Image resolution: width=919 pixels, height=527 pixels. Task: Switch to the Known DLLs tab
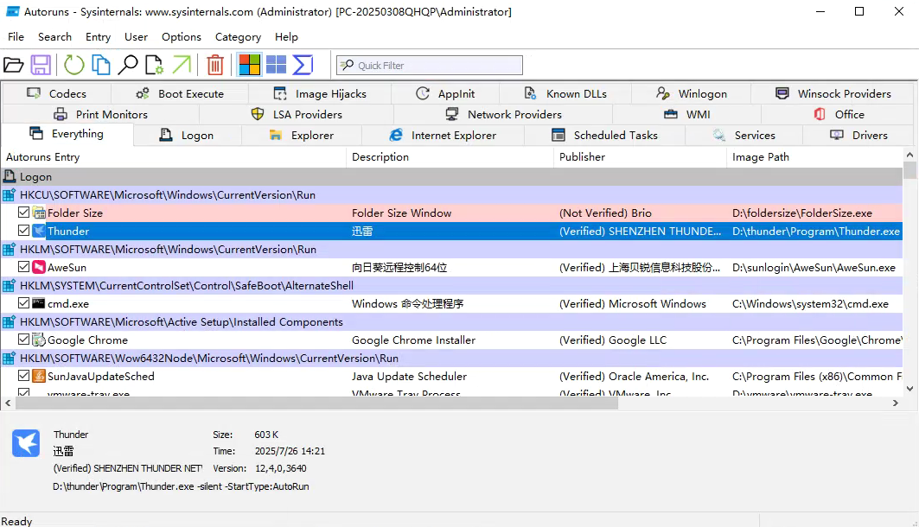(565, 93)
